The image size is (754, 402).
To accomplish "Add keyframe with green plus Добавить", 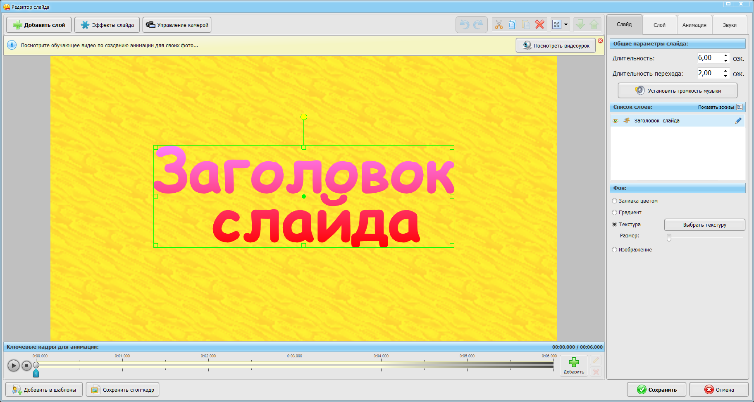I will tap(574, 366).
